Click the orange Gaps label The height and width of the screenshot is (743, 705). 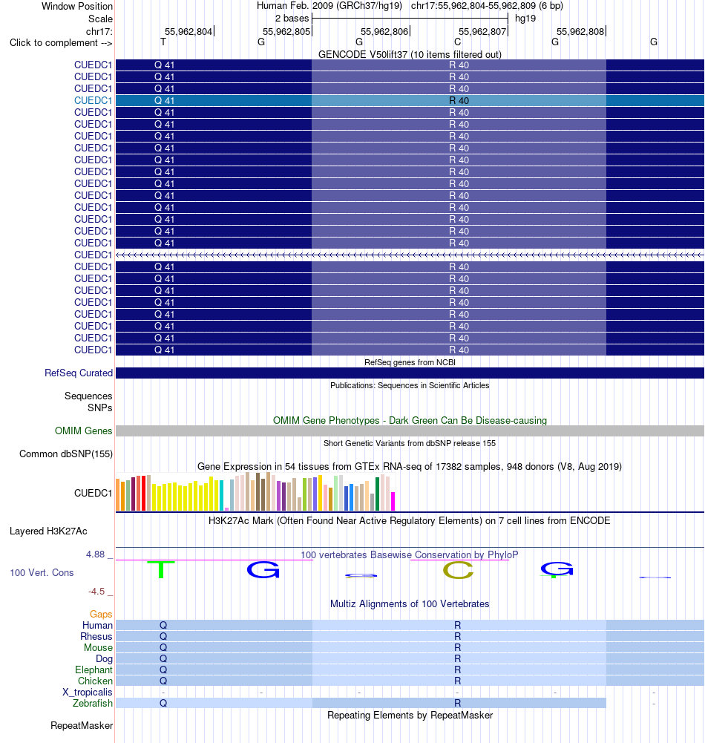click(101, 614)
